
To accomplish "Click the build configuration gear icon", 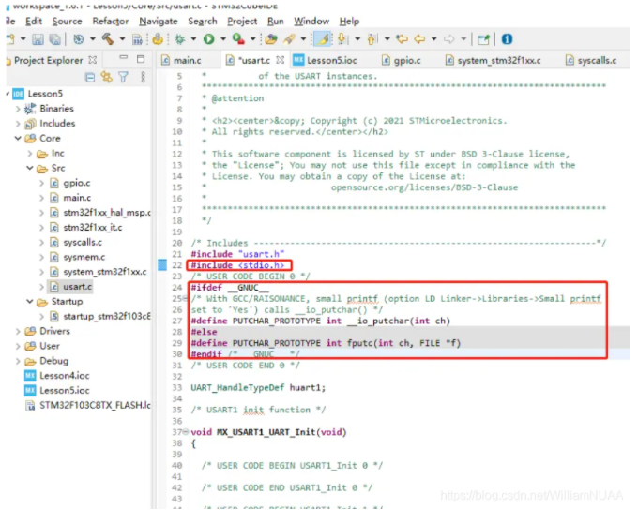I will pyautogui.click(x=78, y=39).
